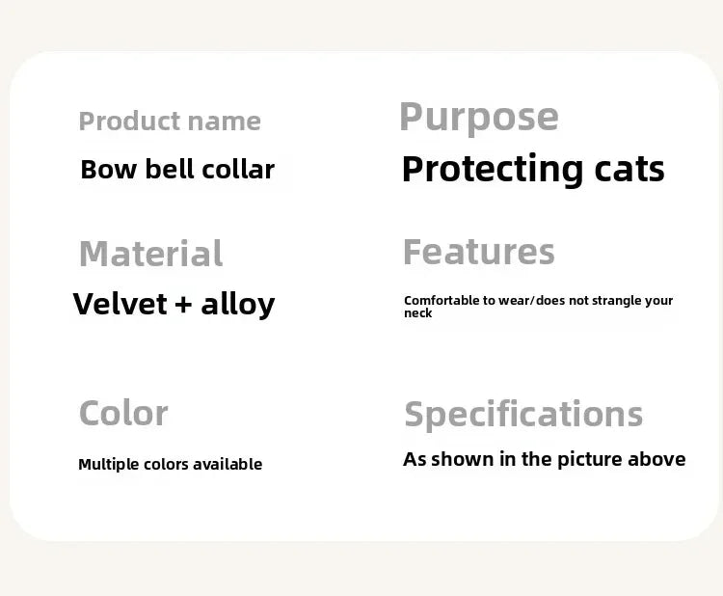Click the Features heading
Viewport: 723px width, 596px height.
(x=478, y=252)
